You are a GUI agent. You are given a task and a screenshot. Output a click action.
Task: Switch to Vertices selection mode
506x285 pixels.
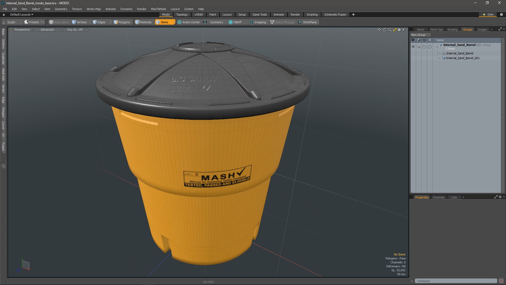[x=81, y=22]
